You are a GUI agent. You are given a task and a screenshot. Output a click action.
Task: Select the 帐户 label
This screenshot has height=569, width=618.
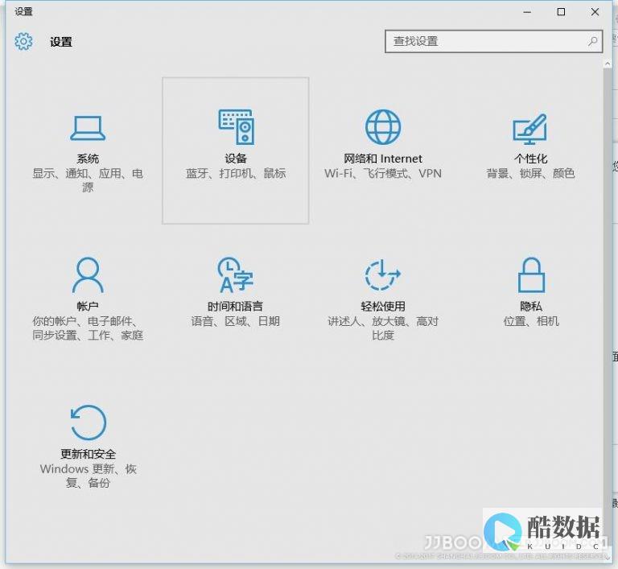coord(88,307)
